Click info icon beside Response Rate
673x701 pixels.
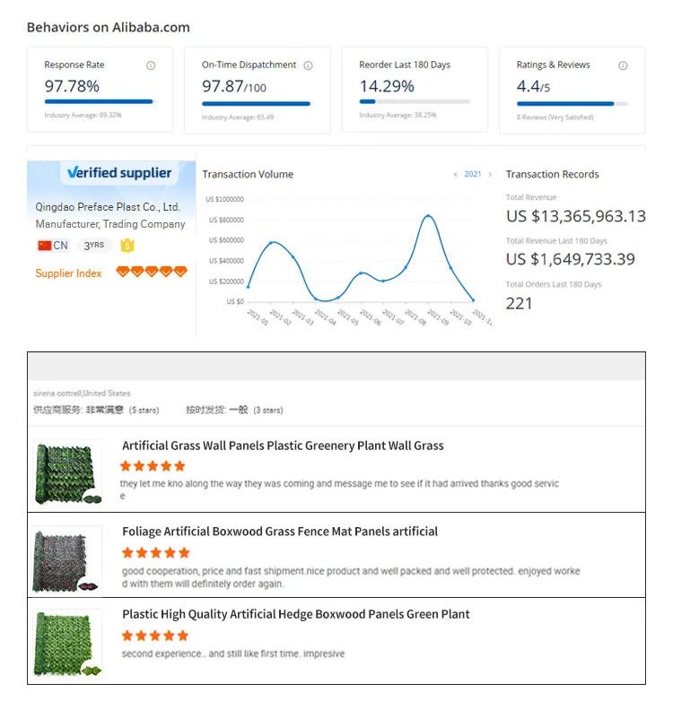pos(151,65)
